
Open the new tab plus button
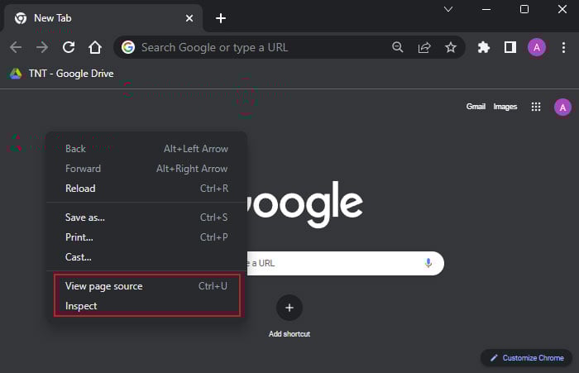point(221,18)
